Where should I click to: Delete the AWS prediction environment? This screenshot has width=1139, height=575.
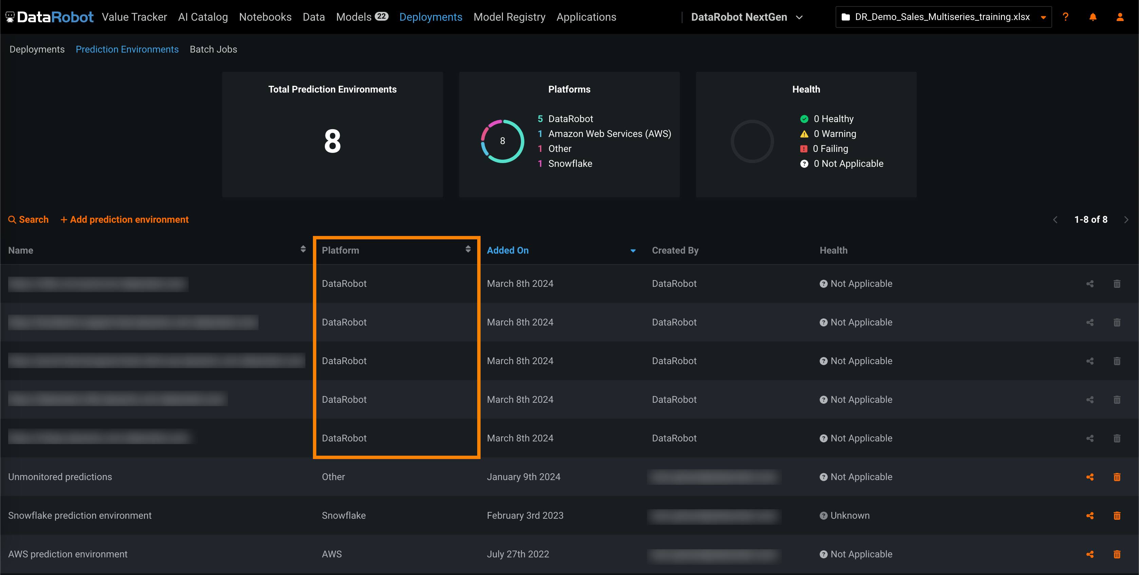pyautogui.click(x=1117, y=554)
